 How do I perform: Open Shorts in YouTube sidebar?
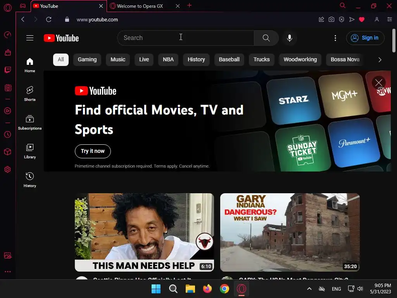[30, 94]
